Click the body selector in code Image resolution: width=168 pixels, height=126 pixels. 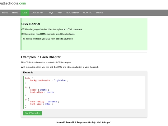click(28, 78)
